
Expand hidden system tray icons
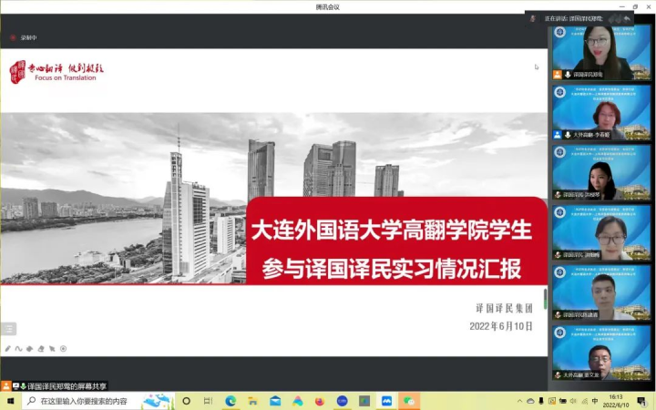point(518,401)
